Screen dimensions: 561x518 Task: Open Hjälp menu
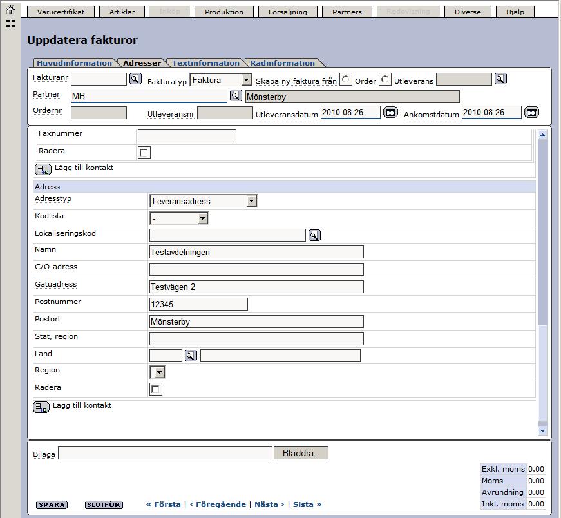[515, 12]
